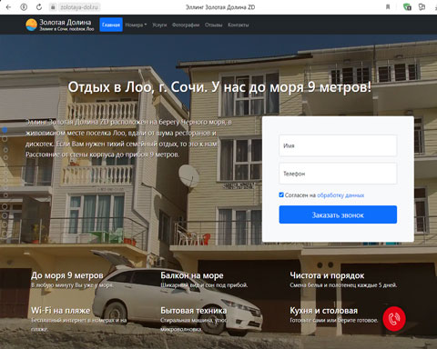Open the Главная menu item
The height and width of the screenshot is (349, 437).
point(111,25)
